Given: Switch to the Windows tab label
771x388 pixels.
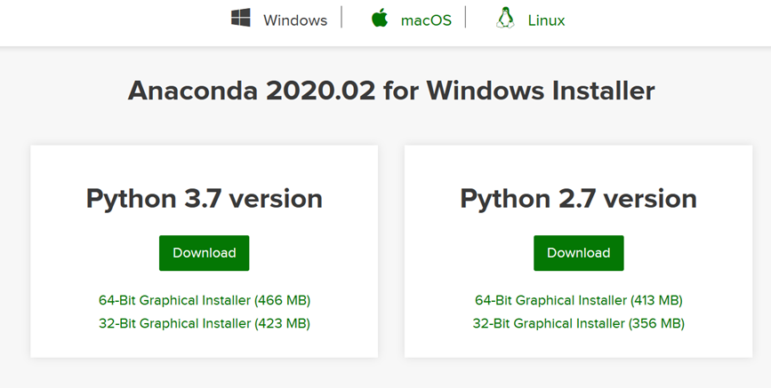Looking at the screenshot, I should point(294,20).
